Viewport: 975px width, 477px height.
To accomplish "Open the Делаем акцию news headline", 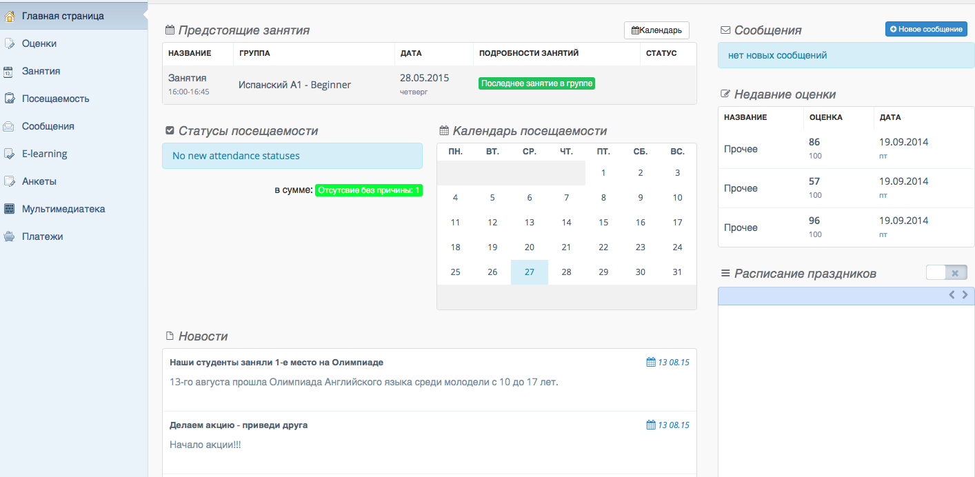I will [239, 425].
